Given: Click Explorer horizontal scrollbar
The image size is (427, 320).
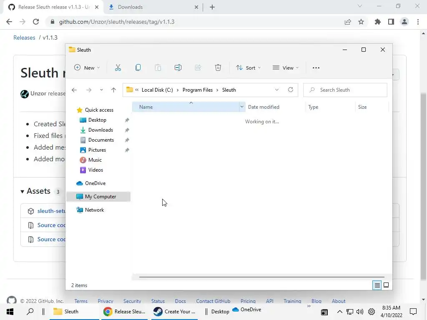Looking at the screenshot, I should (261, 277).
